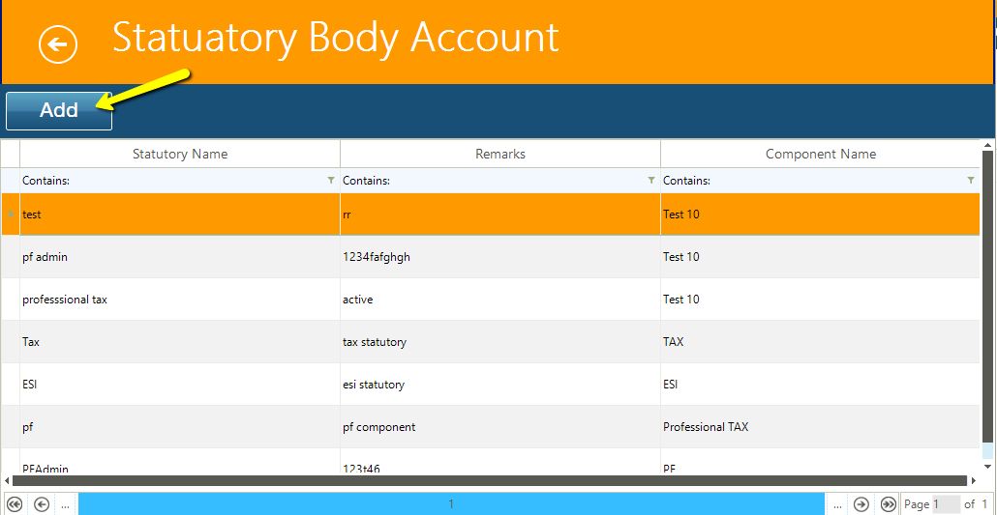Image resolution: width=997 pixels, height=515 pixels.
Task: Sort by Remarks column header
Action: tap(500, 154)
